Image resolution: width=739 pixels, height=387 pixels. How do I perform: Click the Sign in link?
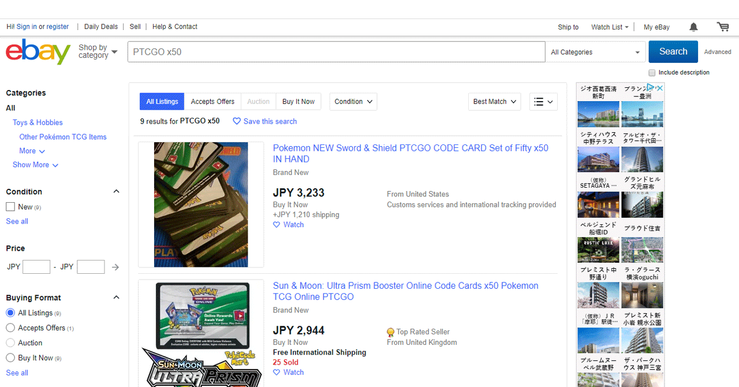[x=27, y=27]
